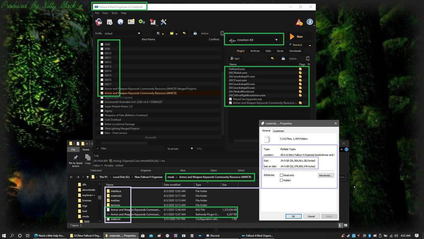Select the loot folder in navigation tree
Viewport: 424px width, 239px height.
[85, 211]
